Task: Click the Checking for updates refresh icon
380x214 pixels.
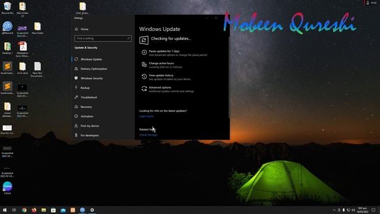Action: (144, 40)
